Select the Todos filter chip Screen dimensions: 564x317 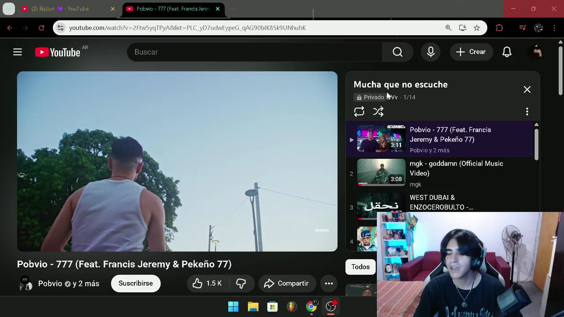(x=360, y=267)
